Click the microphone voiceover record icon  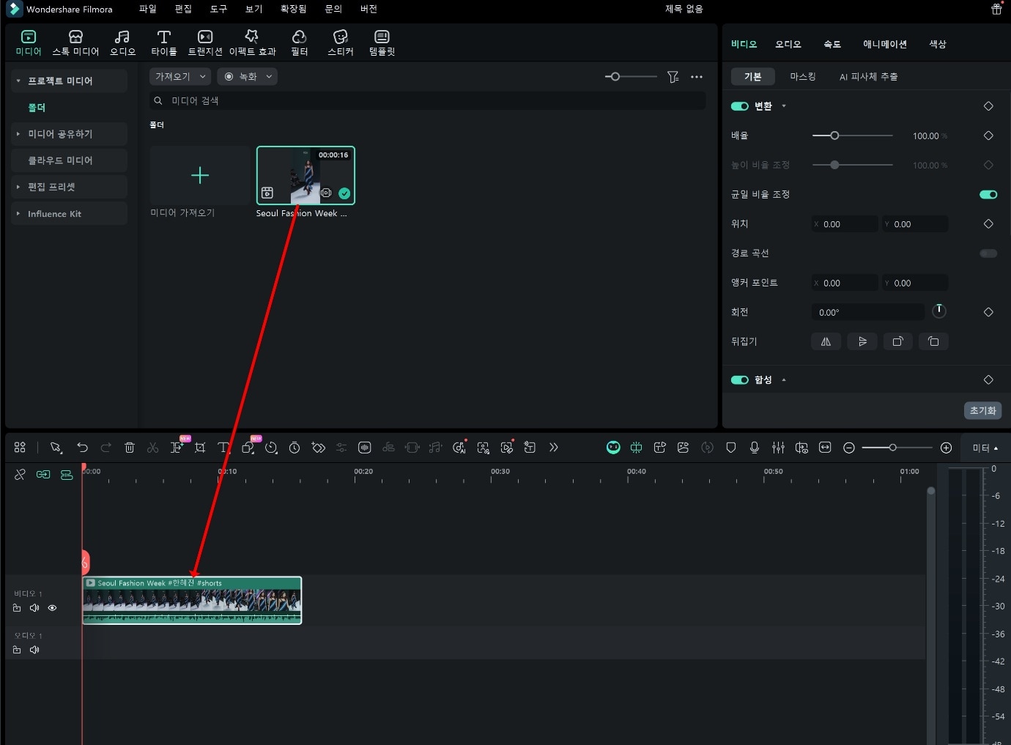click(x=755, y=448)
